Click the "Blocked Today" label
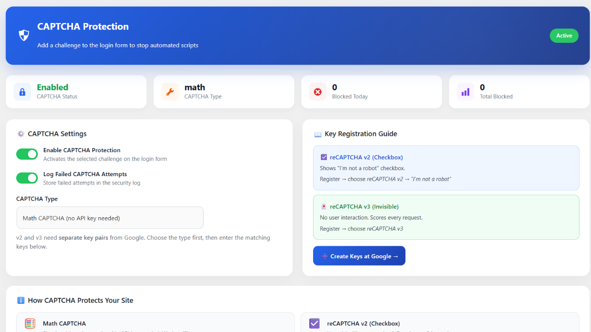 [350, 97]
